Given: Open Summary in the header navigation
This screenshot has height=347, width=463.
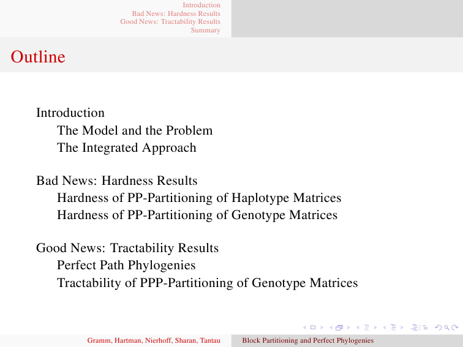Looking at the screenshot, I should coord(206,30).
